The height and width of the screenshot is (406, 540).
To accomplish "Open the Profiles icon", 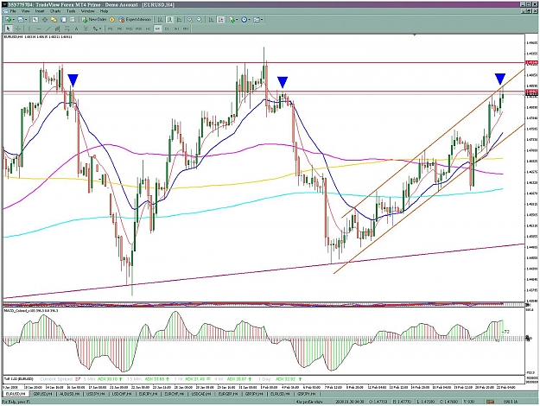I will click(x=20, y=20).
